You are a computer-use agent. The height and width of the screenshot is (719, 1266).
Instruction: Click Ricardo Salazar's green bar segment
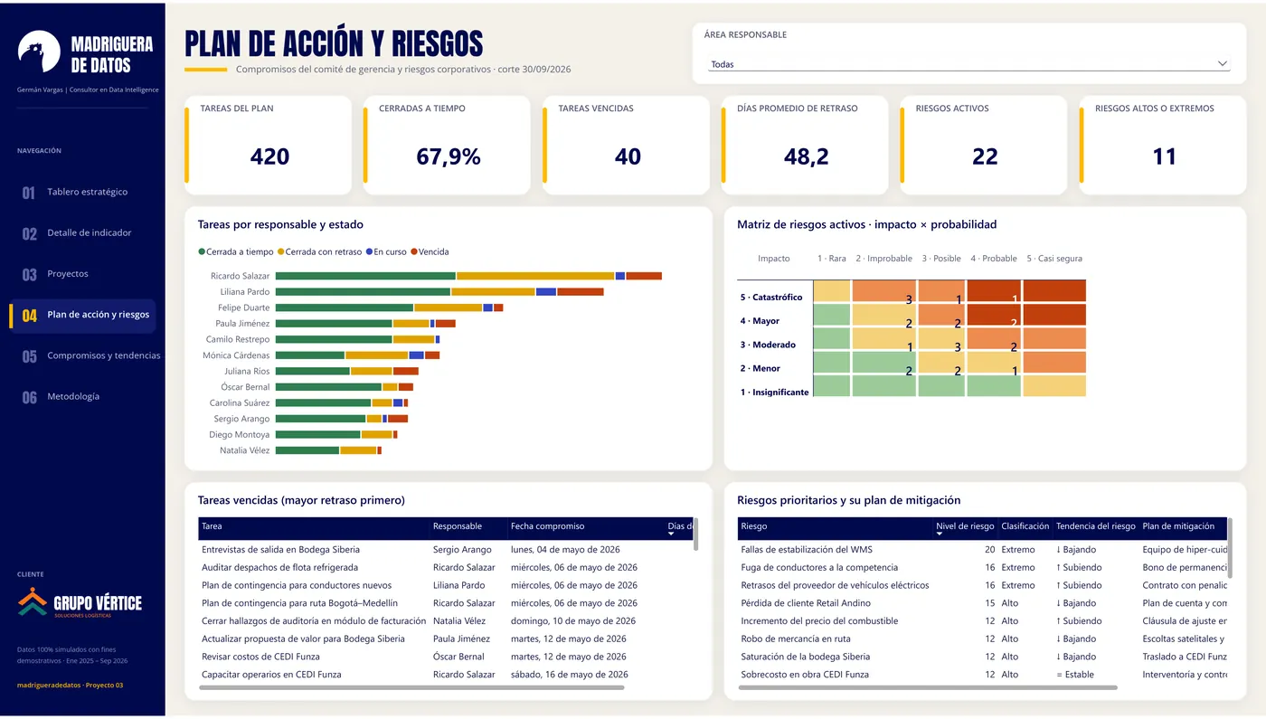[x=365, y=276]
